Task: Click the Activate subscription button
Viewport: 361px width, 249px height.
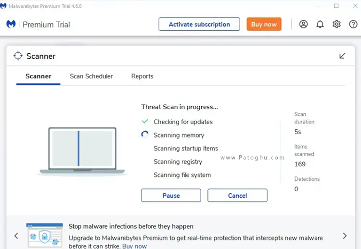Action: tap(199, 24)
